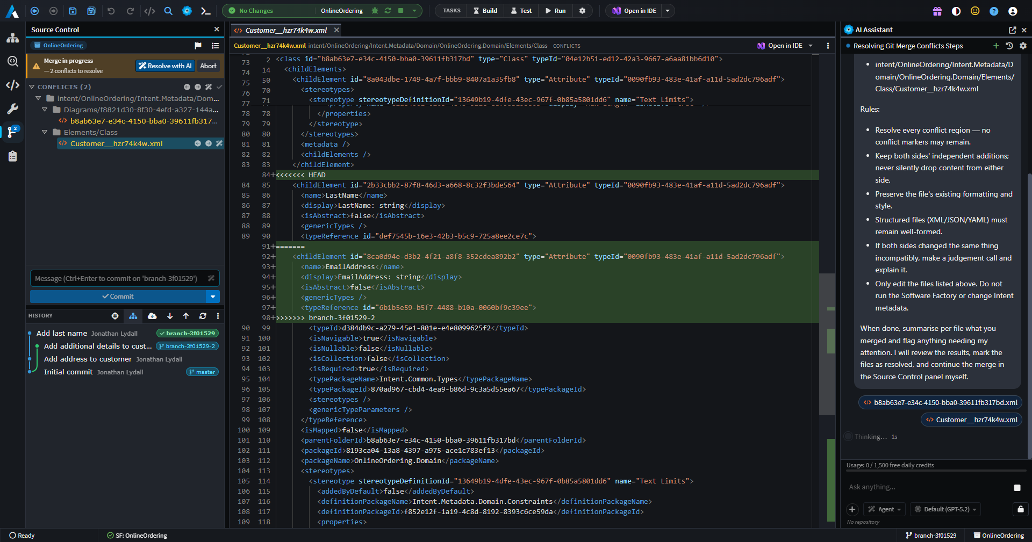The width and height of the screenshot is (1032, 542).
Task: Click the navigate back arrow in top toolbar
Action: (35, 11)
